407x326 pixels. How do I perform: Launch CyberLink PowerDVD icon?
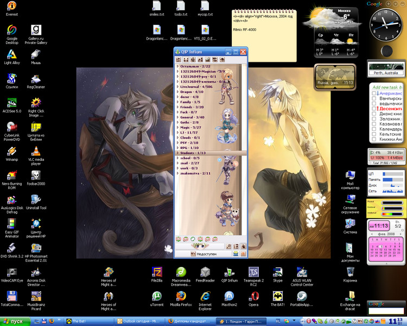click(12, 131)
